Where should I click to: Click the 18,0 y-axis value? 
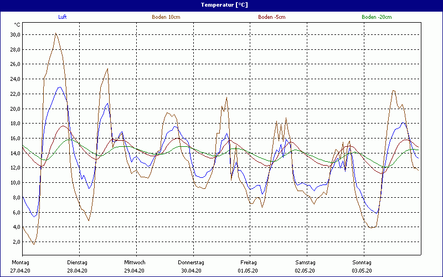[x=15, y=124]
